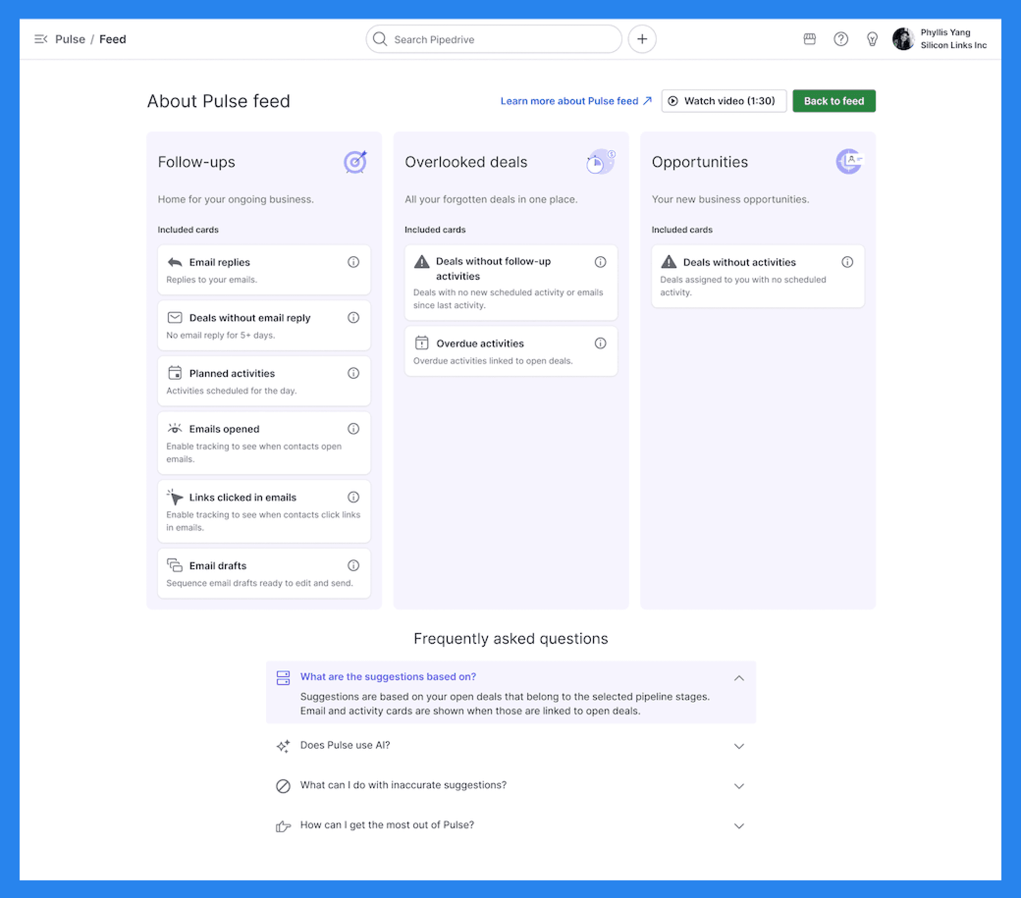Screen dimensions: 1021x898
Task: Click the Planned activities calendar icon
Action: (175, 373)
